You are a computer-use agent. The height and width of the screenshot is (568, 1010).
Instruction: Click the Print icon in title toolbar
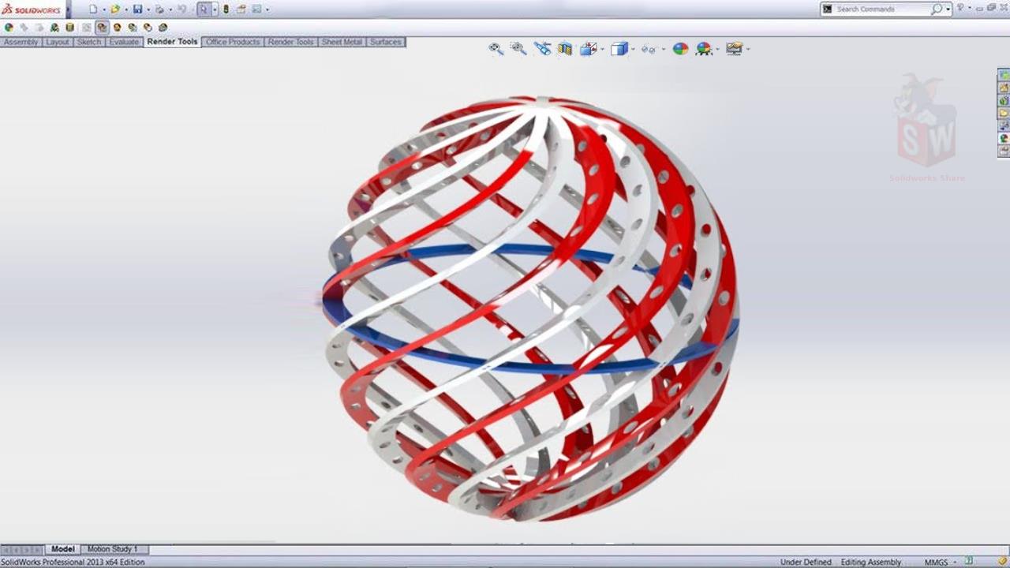point(159,9)
